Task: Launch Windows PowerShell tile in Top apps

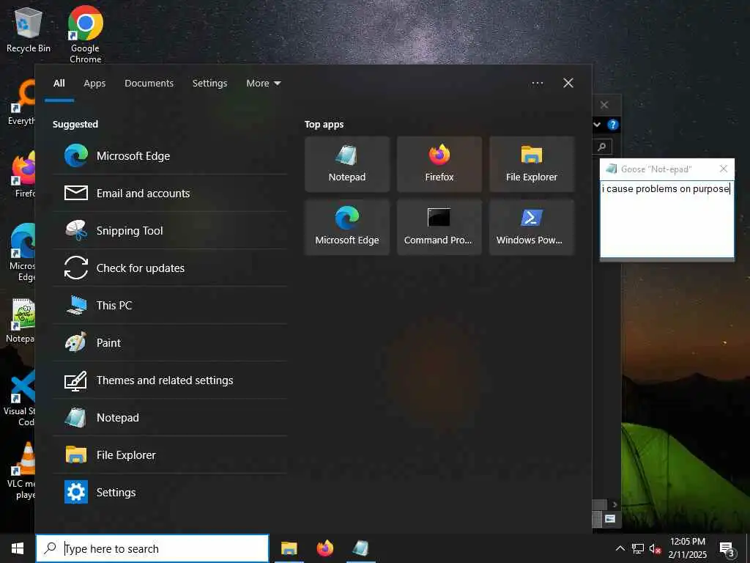Action: 532,227
